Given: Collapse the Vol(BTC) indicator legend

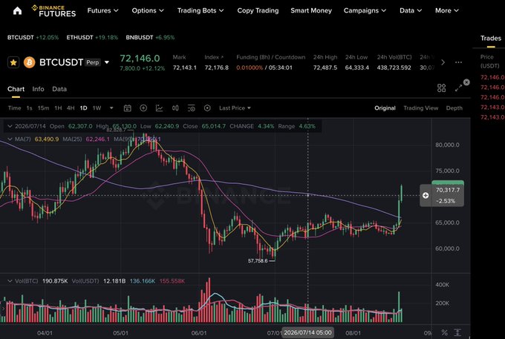Looking at the screenshot, I should coord(10,281).
